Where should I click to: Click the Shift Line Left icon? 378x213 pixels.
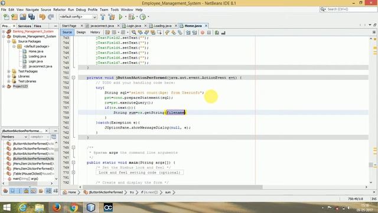coord(188,33)
